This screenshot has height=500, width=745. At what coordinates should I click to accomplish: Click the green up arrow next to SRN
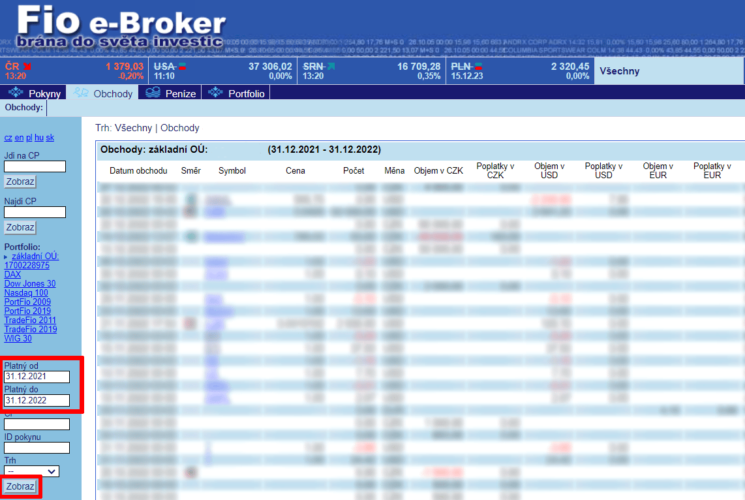coord(331,66)
